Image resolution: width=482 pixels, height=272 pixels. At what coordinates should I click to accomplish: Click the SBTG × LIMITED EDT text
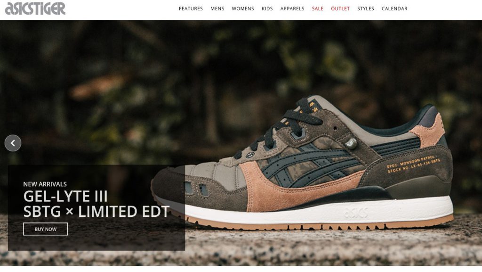point(96,211)
